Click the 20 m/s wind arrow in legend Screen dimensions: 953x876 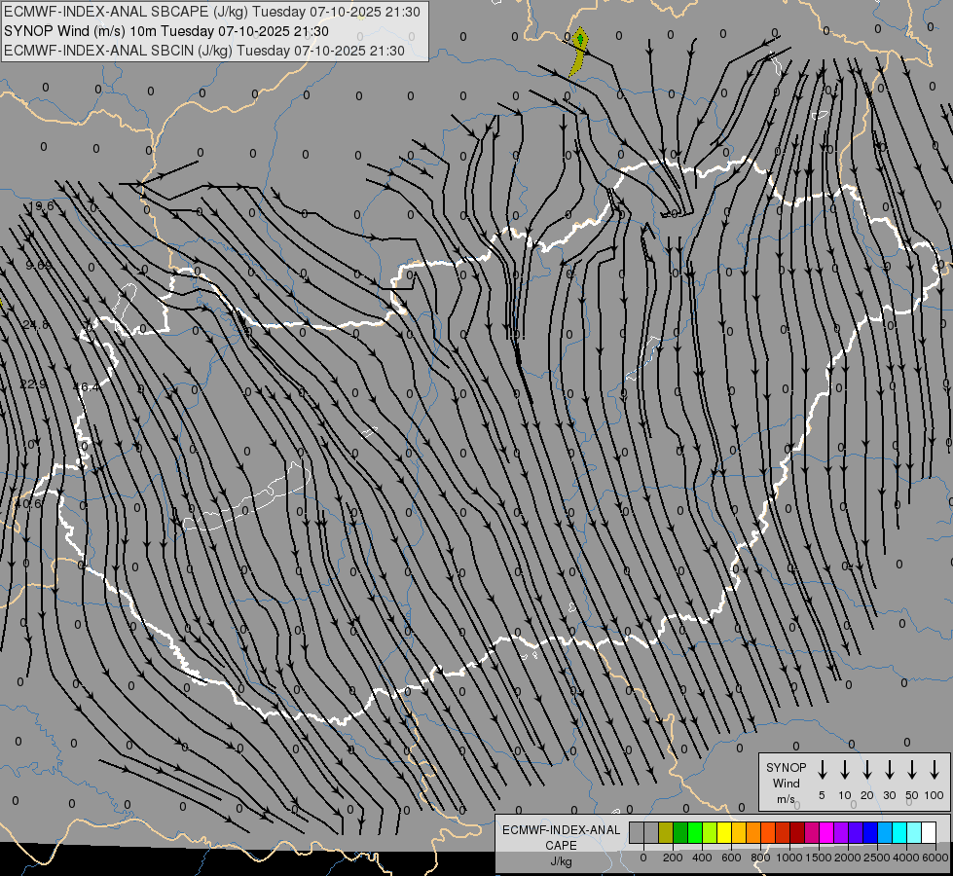[867, 770]
